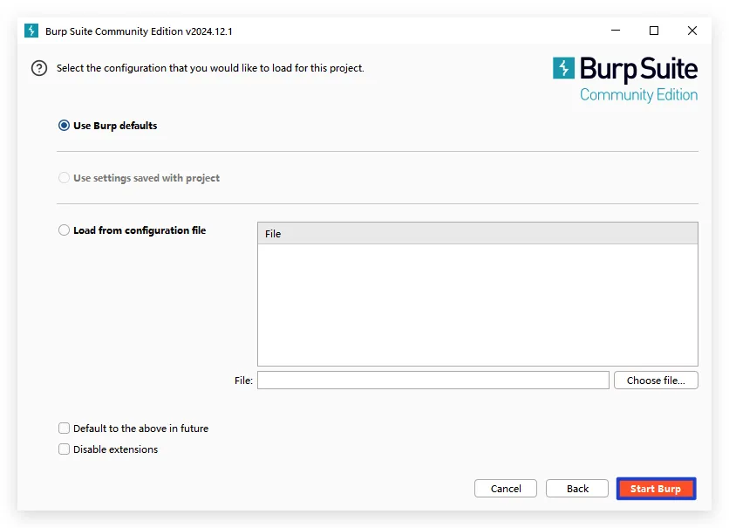Click the Community Edition text under logo
The image size is (729, 528).
pos(638,95)
